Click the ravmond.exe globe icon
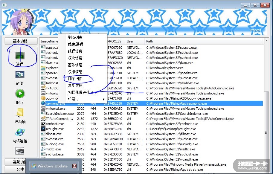The width and height of the screenshot is (273, 174). tap(43, 103)
